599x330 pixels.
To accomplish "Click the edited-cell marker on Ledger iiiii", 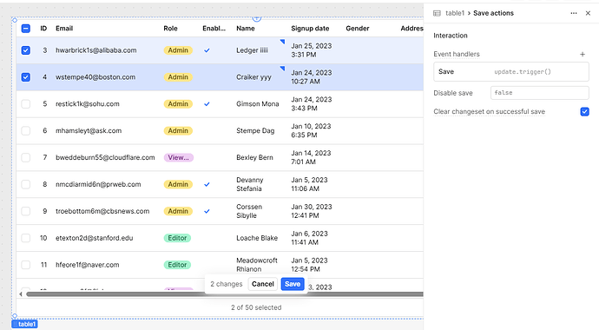I will pos(282,42).
